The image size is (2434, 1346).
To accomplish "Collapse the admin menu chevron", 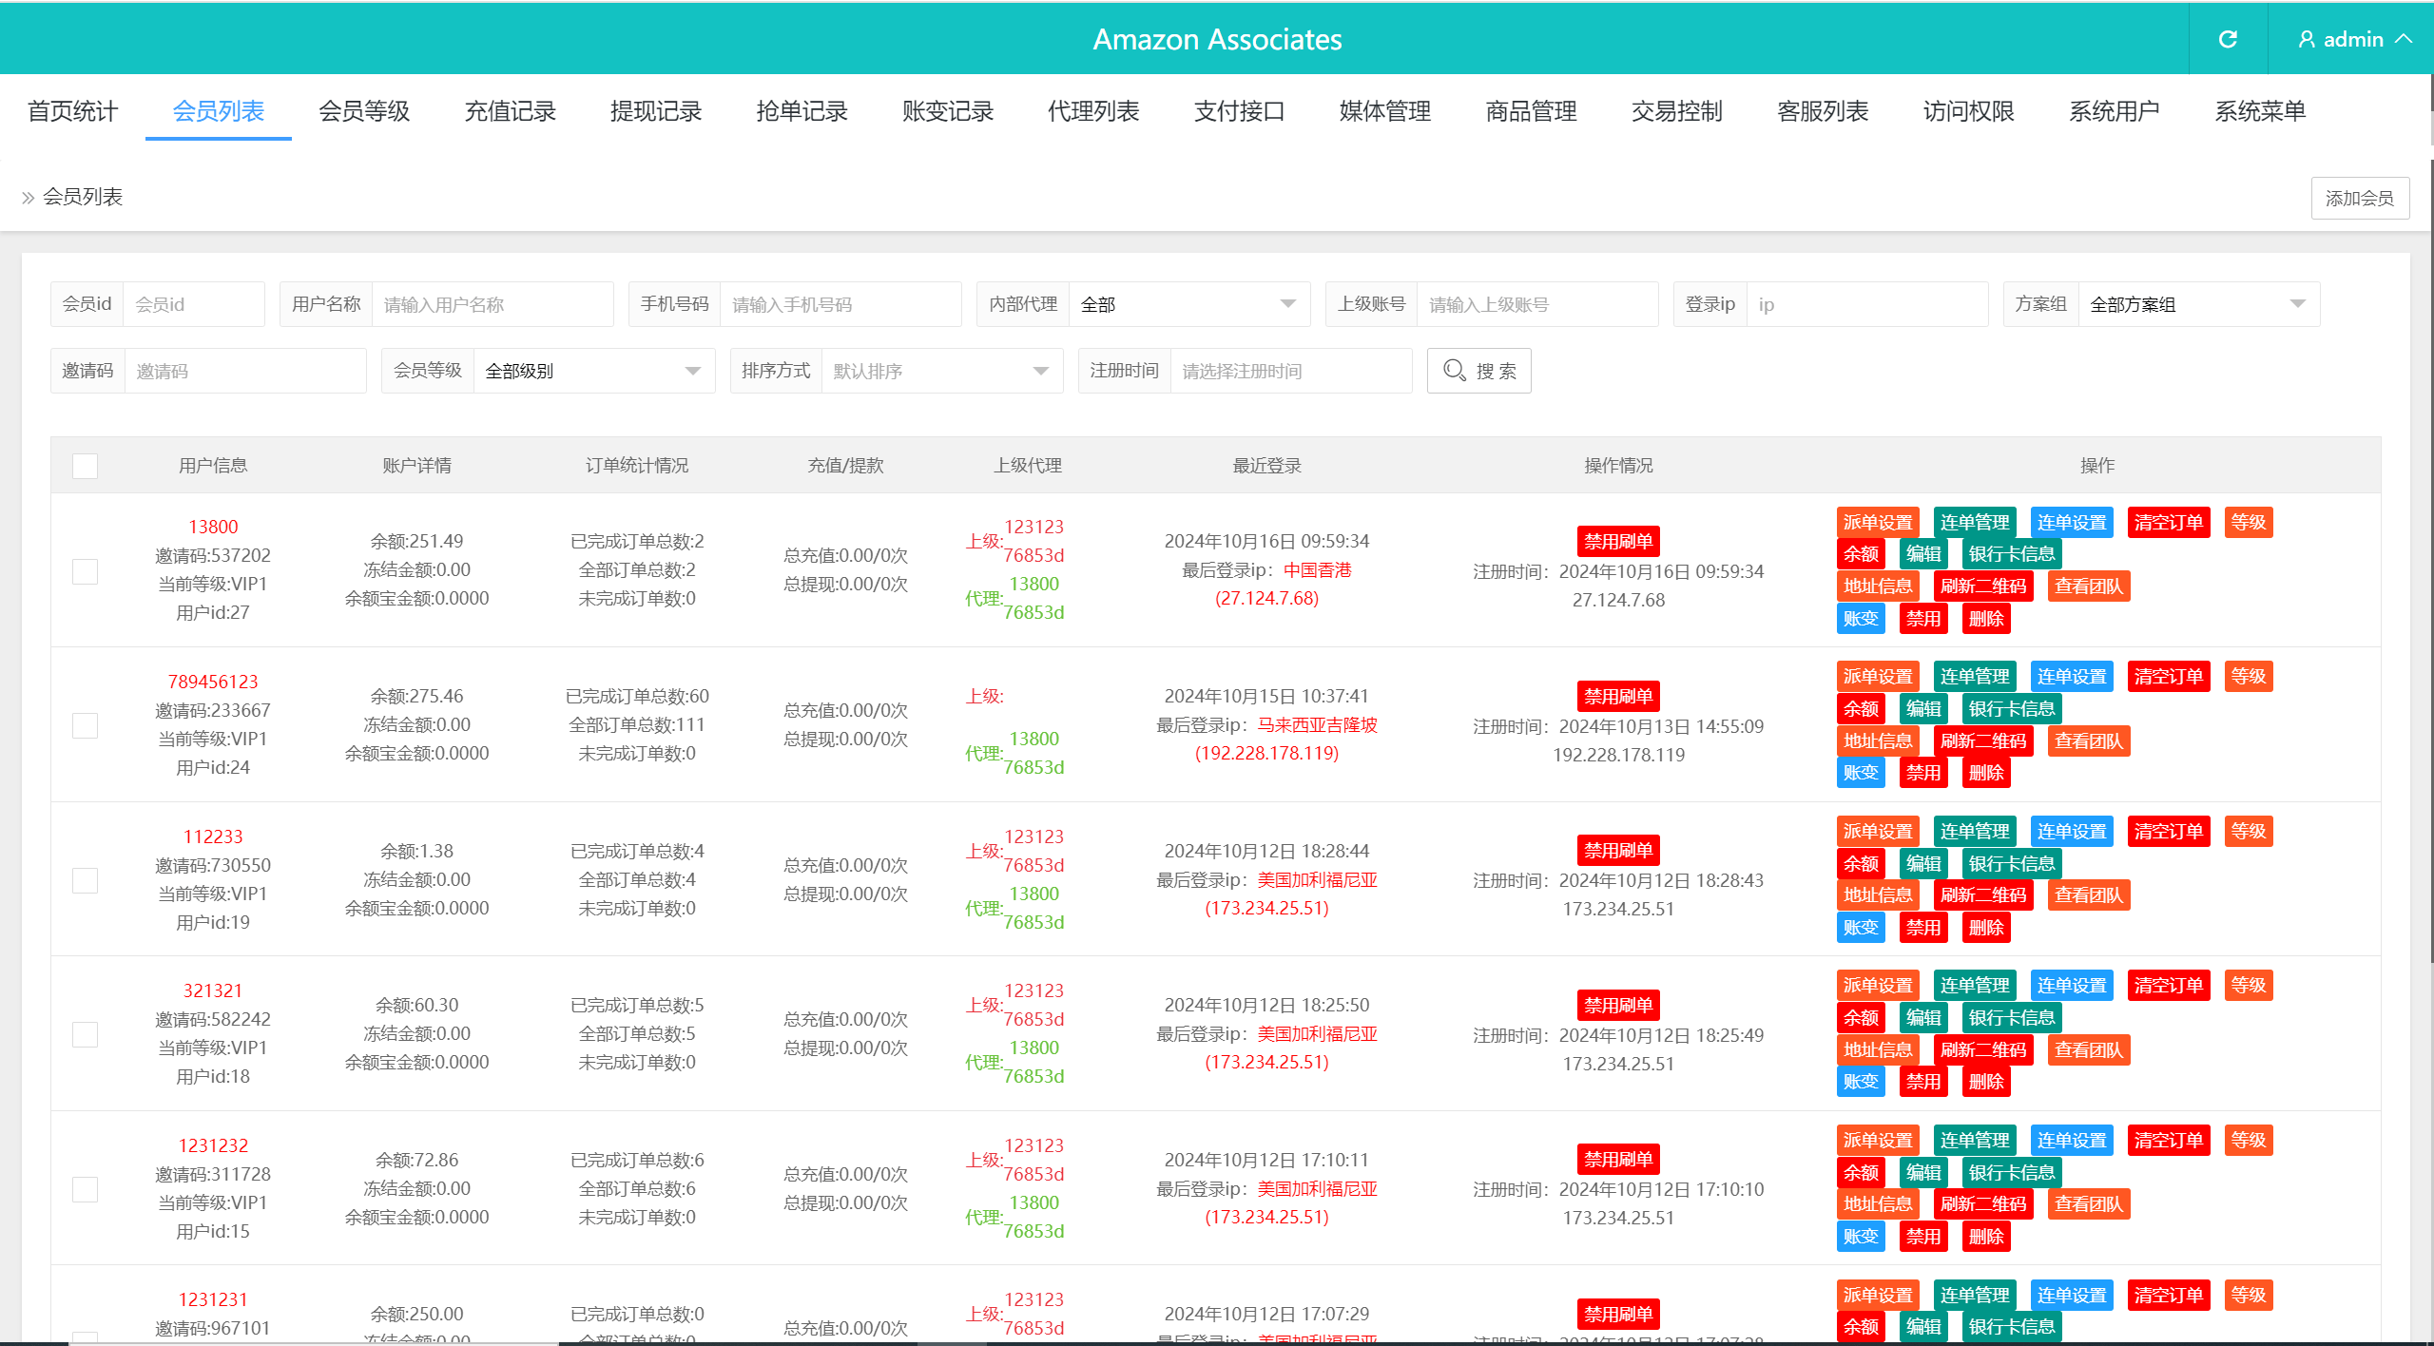I will coord(2404,39).
